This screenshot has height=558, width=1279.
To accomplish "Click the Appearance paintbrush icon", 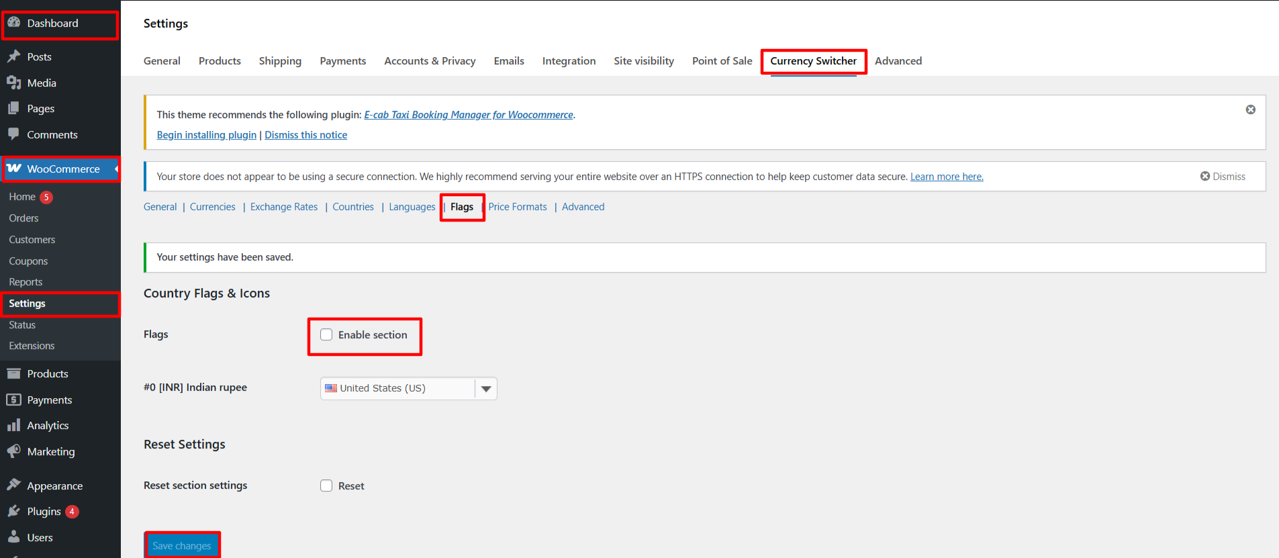I will [x=13, y=485].
